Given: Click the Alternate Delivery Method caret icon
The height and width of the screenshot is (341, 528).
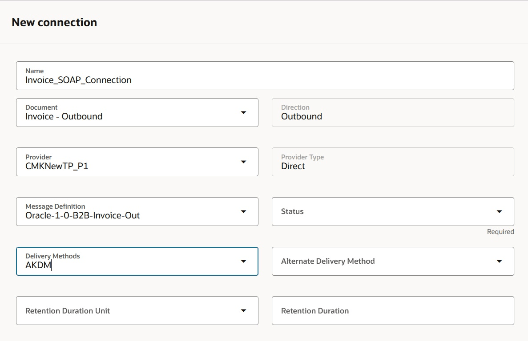Looking at the screenshot, I should (500, 262).
